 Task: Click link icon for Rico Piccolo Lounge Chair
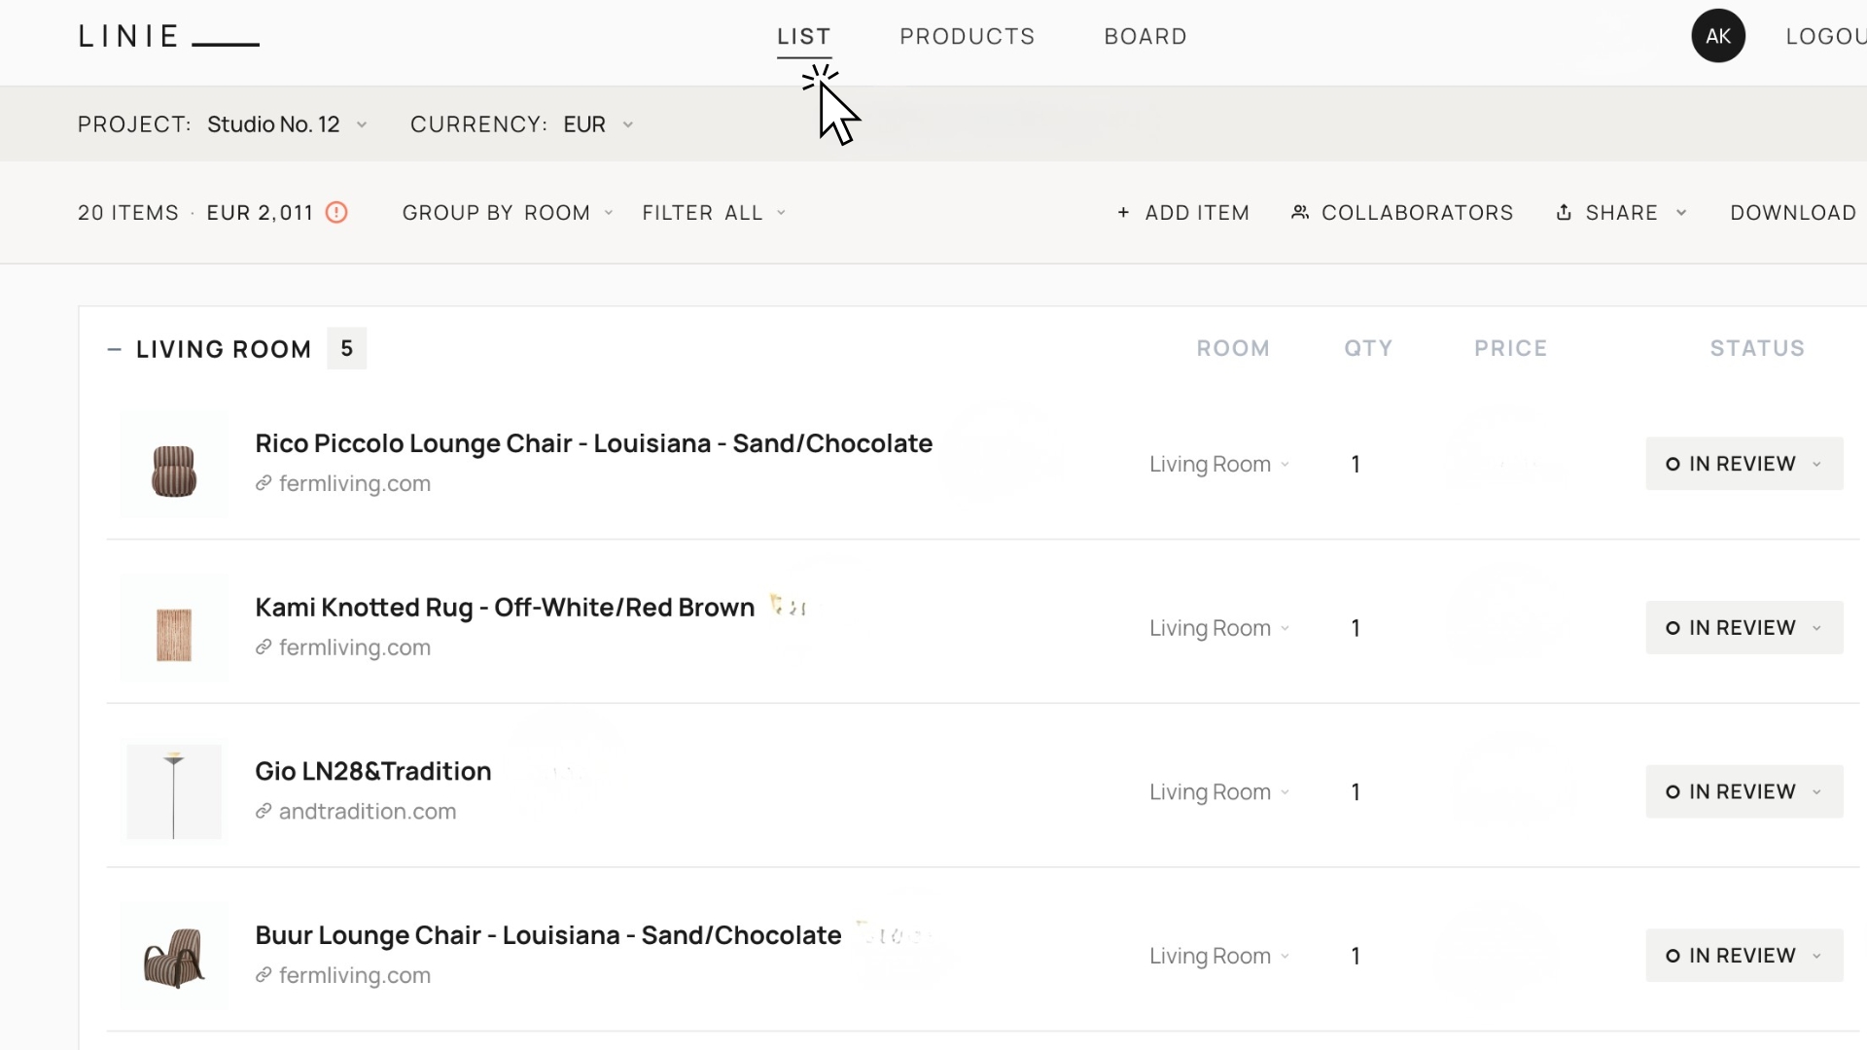click(264, 483)
